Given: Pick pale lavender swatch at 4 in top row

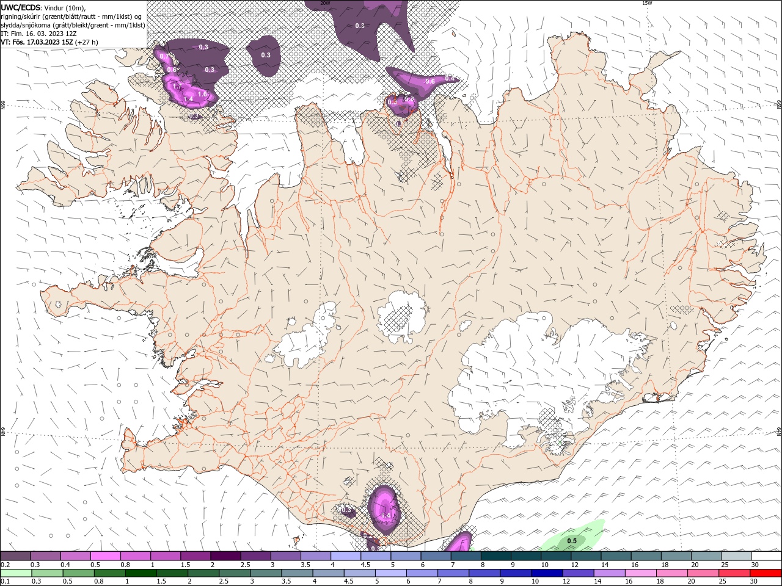Looking at the screenshot, I should pos(346,556).
